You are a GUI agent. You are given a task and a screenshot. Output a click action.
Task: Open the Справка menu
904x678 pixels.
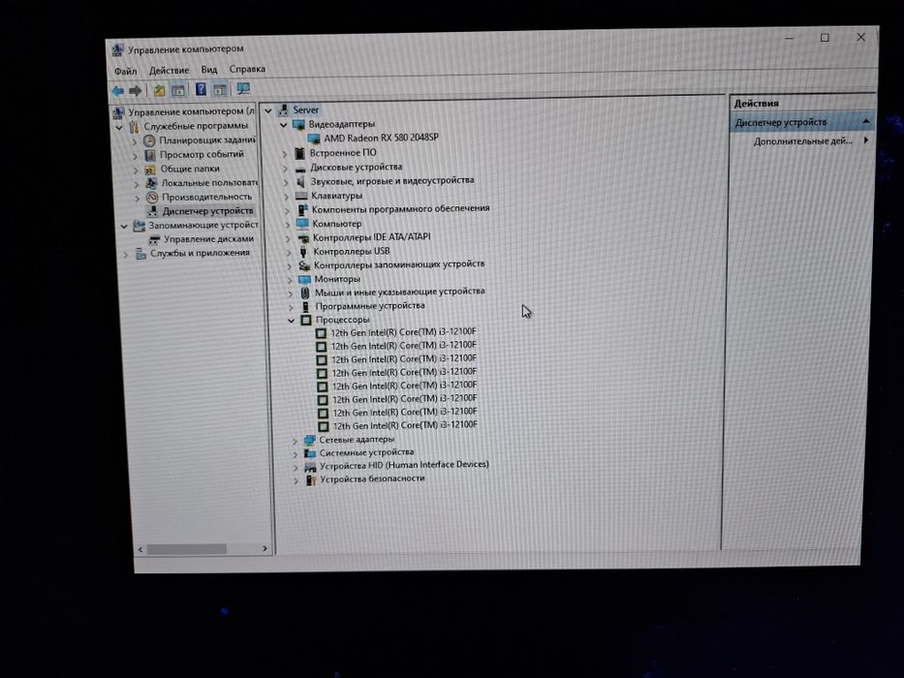(x=247, y=69)
